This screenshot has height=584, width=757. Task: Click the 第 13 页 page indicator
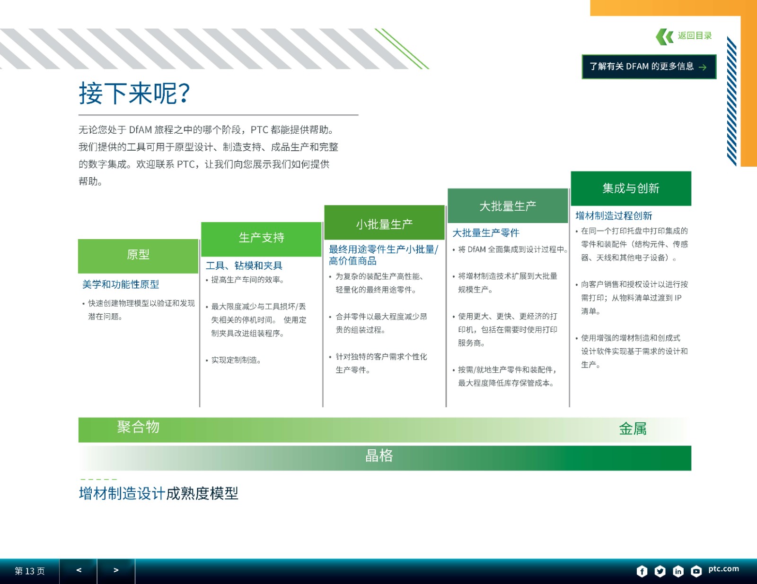click(x=30, y=571)
